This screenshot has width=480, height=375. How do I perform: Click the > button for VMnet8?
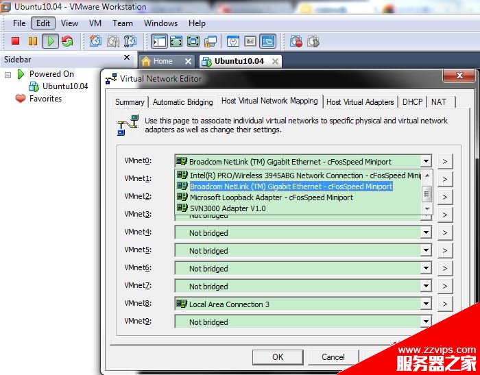[445, 304]
